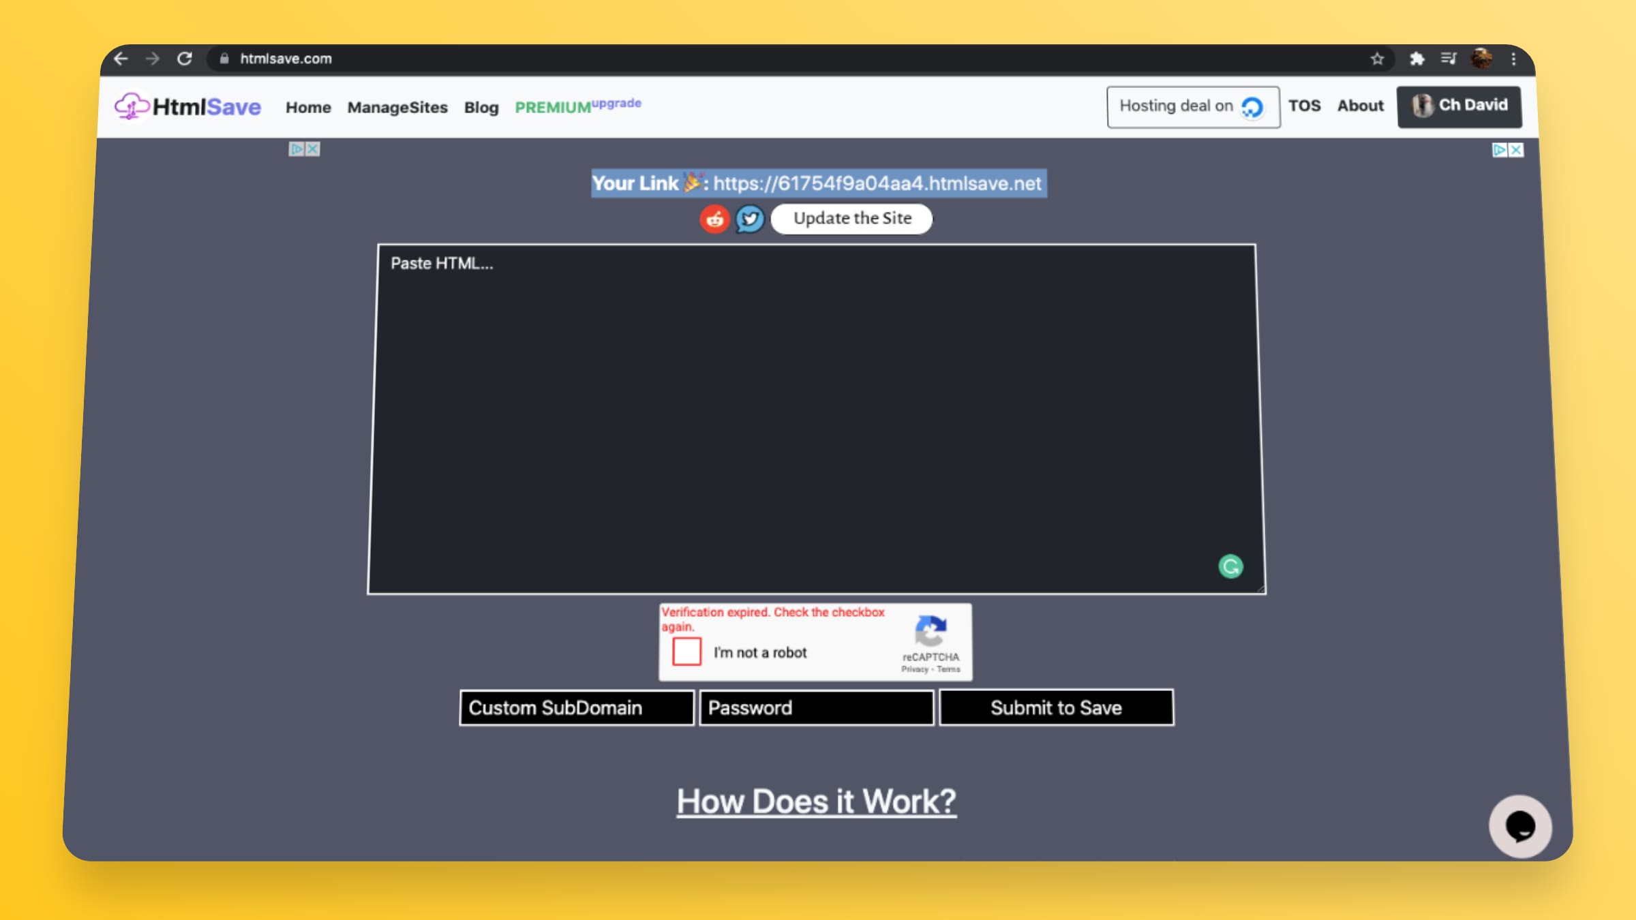Click the HtmlSave cloud logo
1636x920 pixels.
131,106
